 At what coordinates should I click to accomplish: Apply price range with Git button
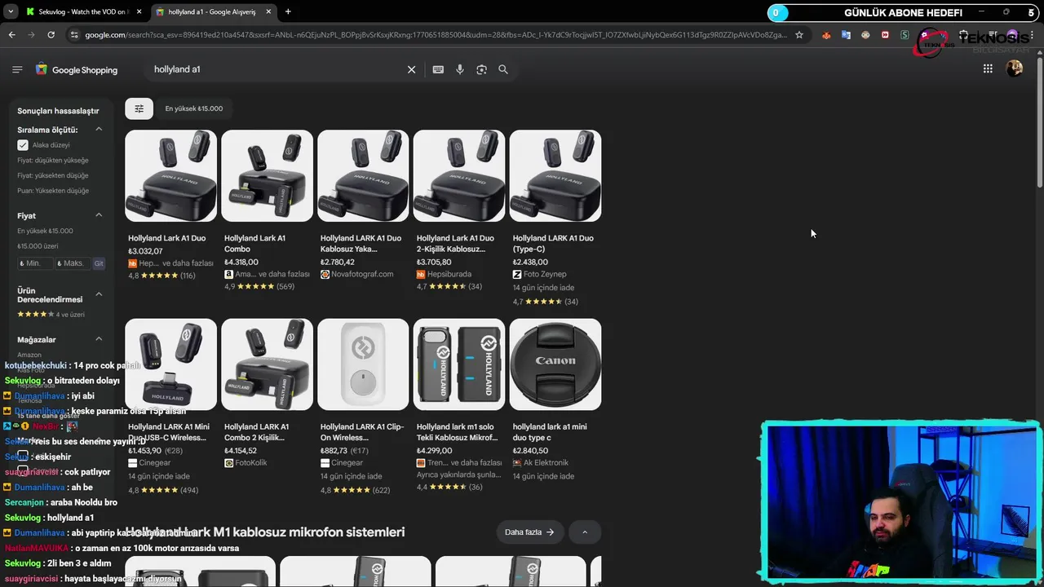point(99,263)
